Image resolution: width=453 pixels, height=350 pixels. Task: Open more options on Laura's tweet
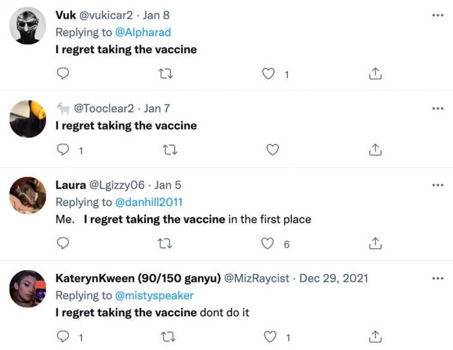437,185
